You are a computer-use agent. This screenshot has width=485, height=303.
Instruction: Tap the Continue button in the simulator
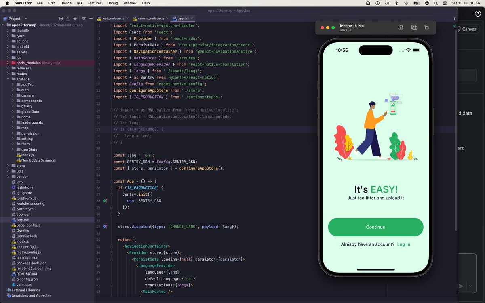tap(375, 227)
